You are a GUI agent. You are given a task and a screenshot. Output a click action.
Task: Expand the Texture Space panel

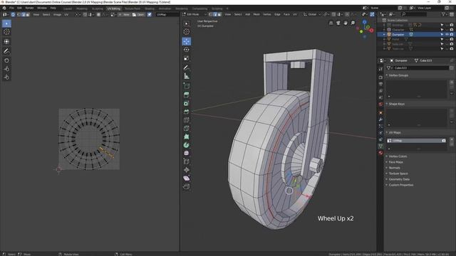[398, 174]
